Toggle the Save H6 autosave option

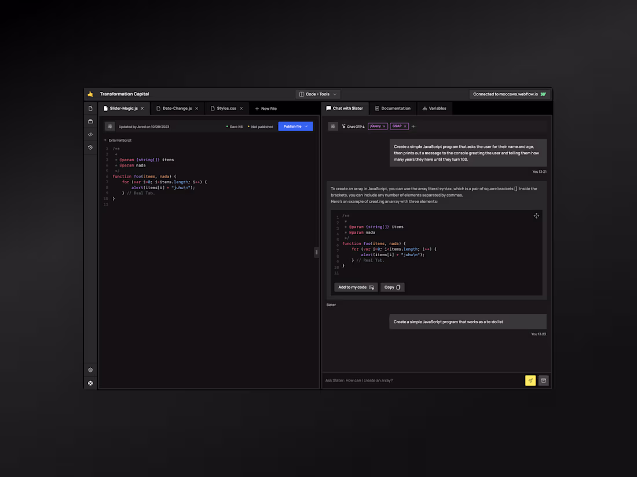pyautogui.click(x=234, y=126)
